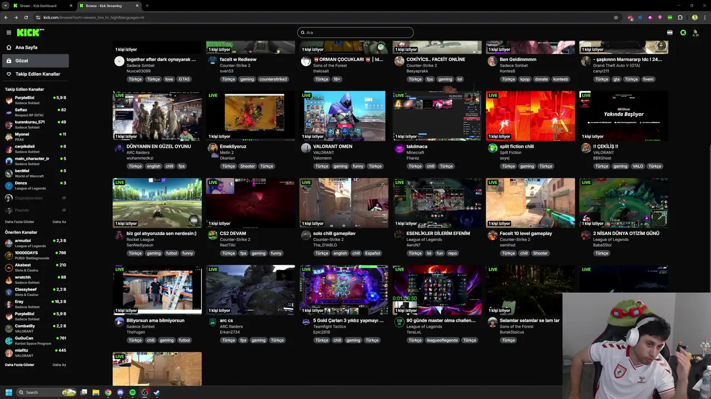Open the KICK store icon top right
The width and height of the screenshot is (711, 399).
click(x=670, y=33)
